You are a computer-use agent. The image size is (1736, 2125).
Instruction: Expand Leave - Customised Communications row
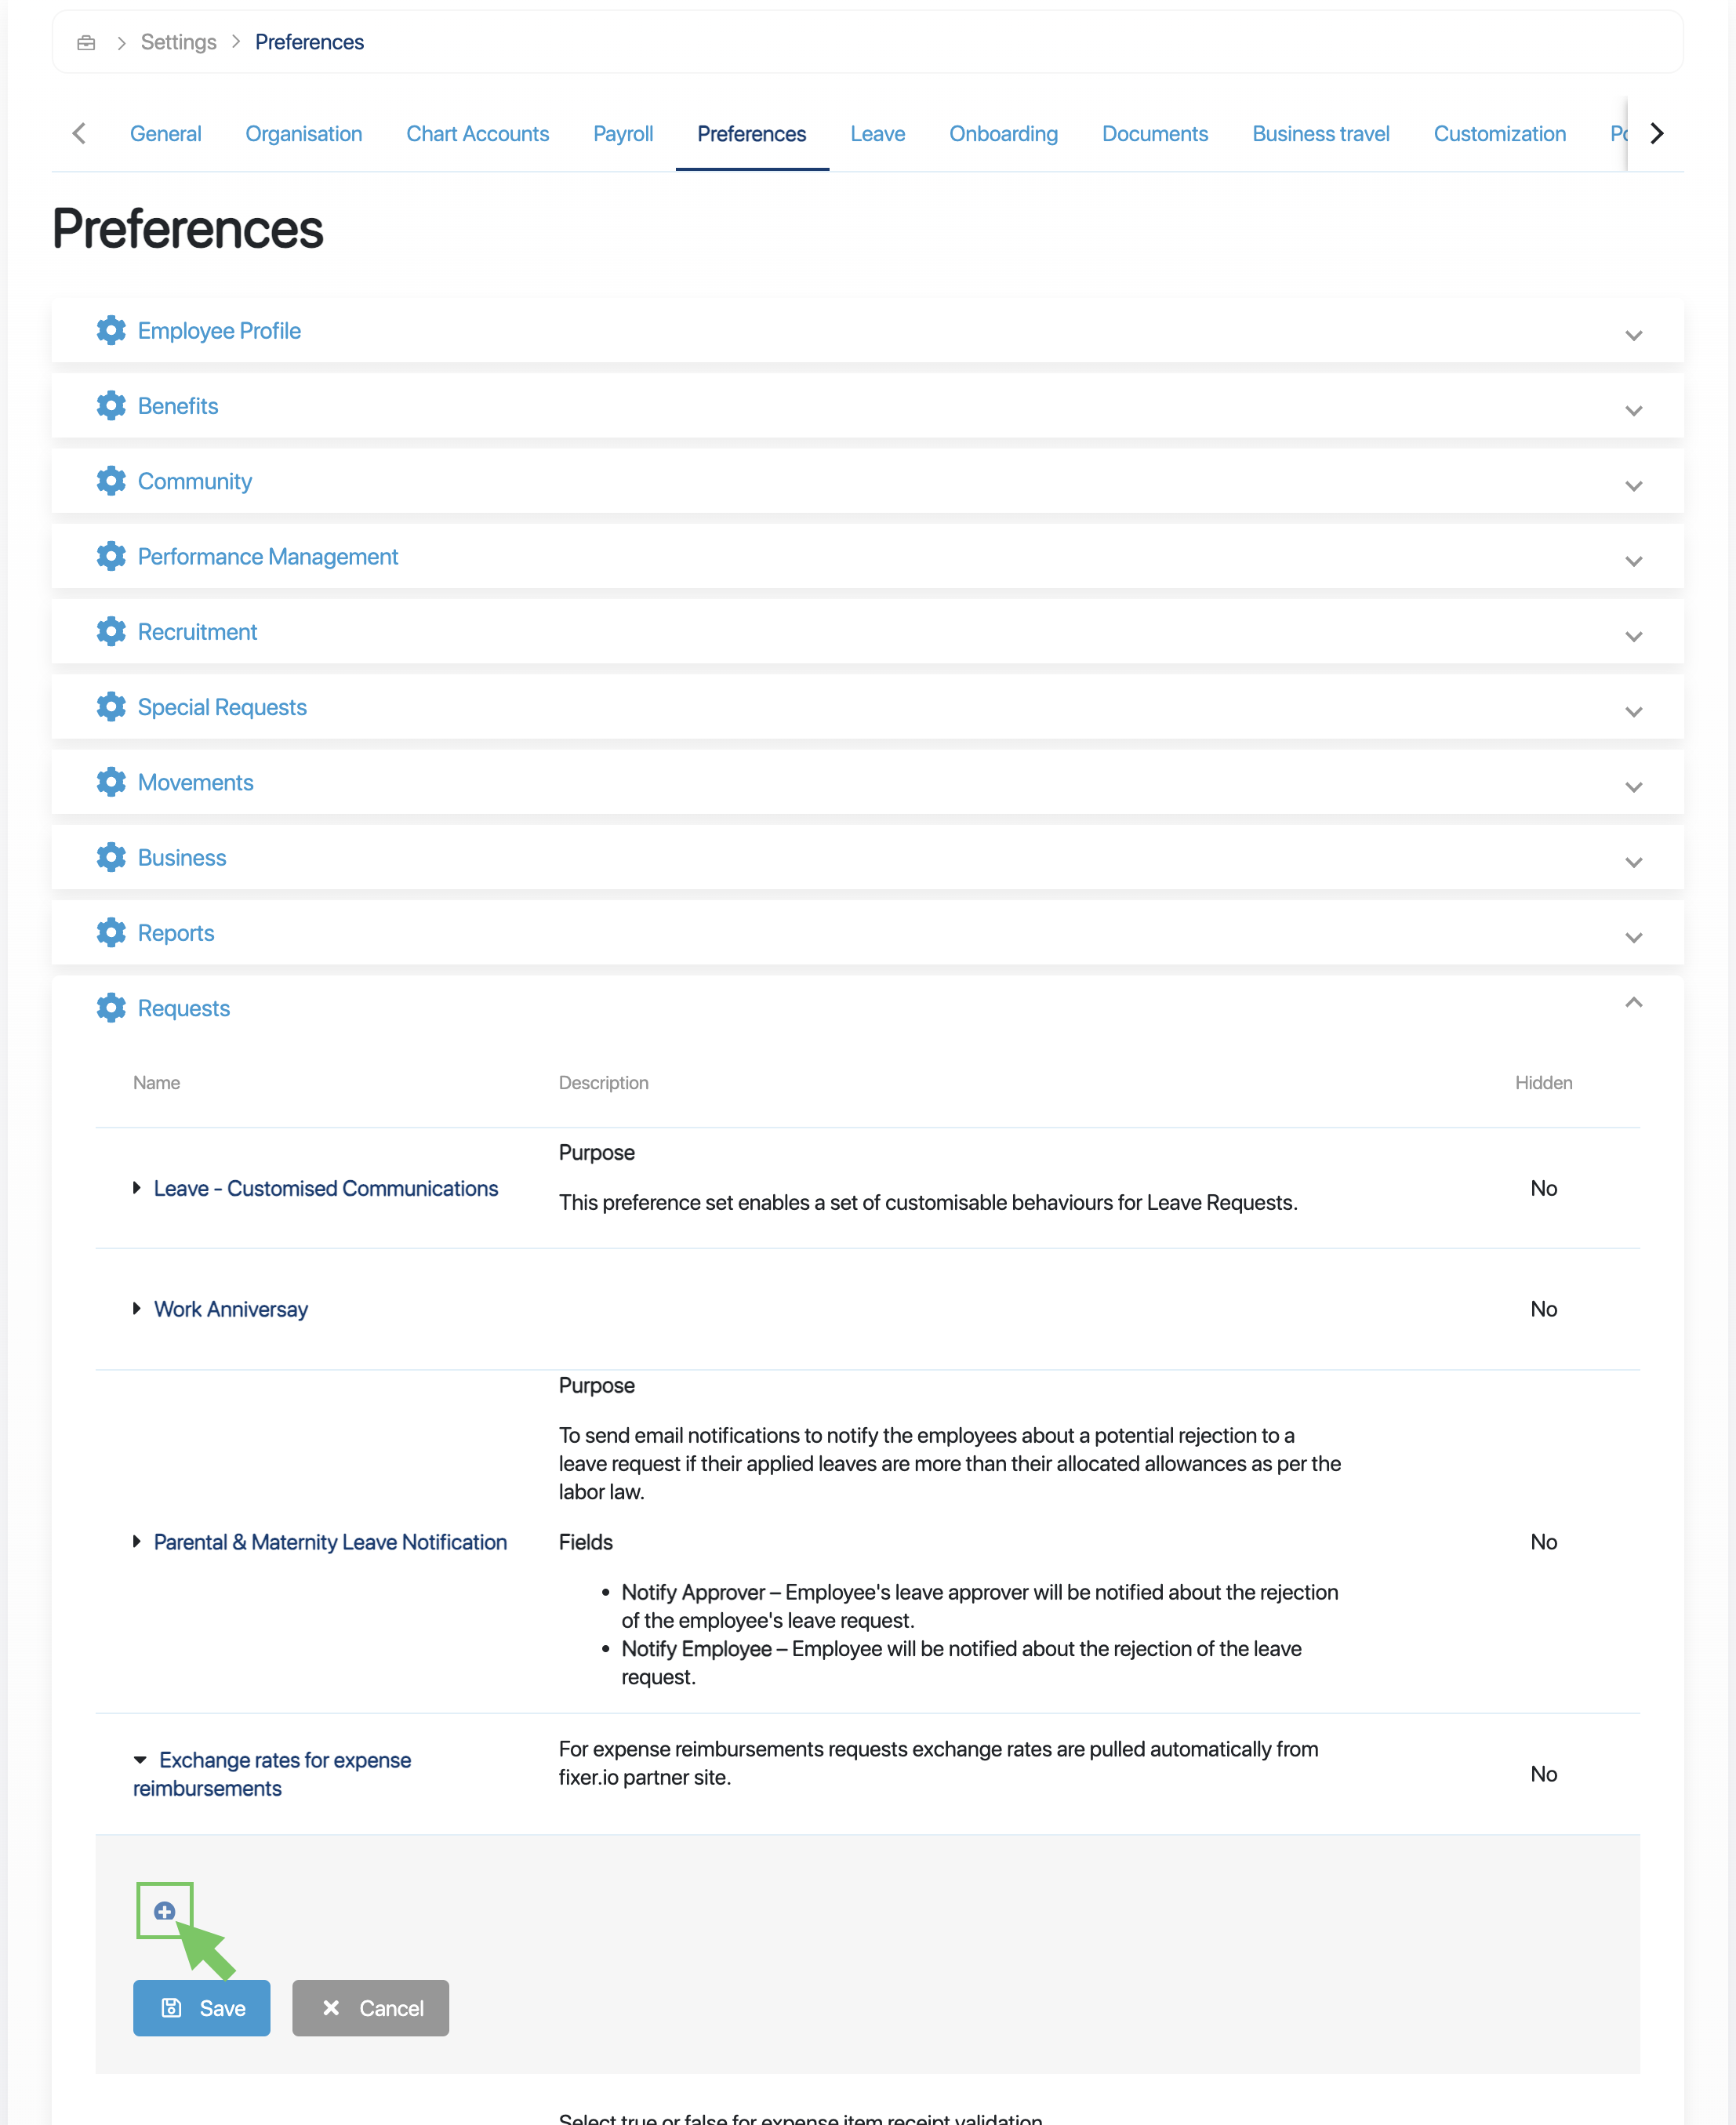click(x=137, y=1188)
